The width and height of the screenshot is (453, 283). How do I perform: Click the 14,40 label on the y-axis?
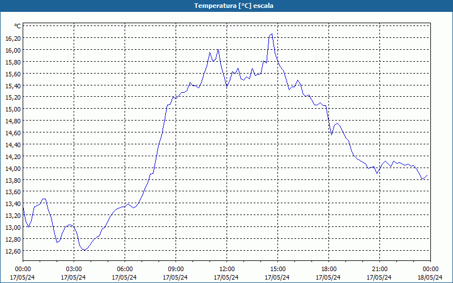click(13, 144)
